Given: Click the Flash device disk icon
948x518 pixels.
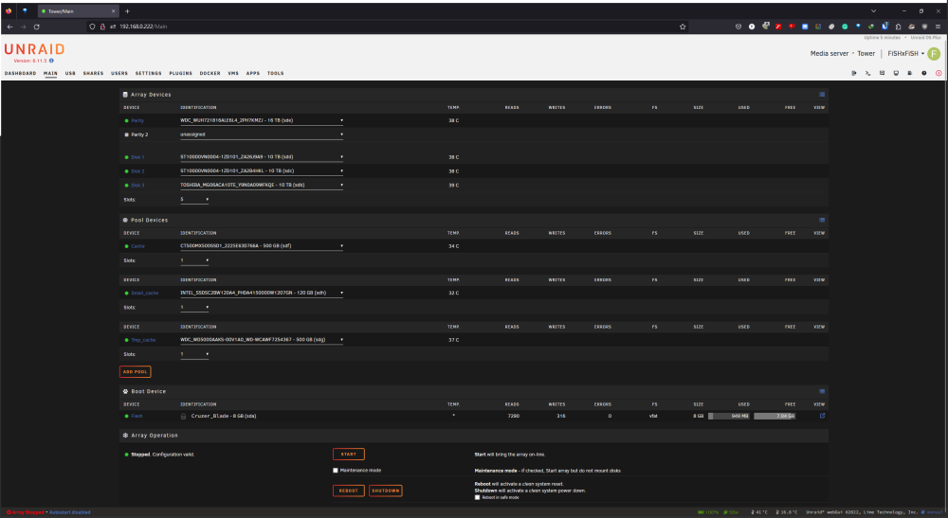Looking at the screenshot, I should click(x=183, y=416).
